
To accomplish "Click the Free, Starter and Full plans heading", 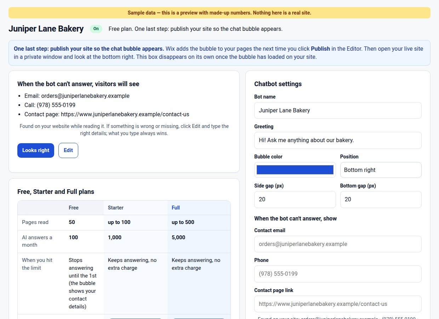I will coord(56,192).
